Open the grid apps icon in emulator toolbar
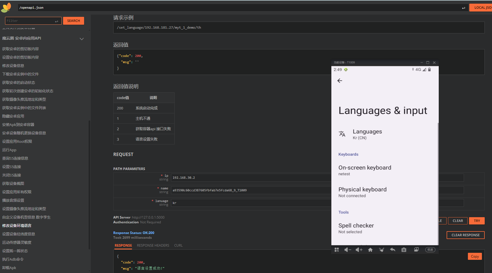 click(337, 250)
